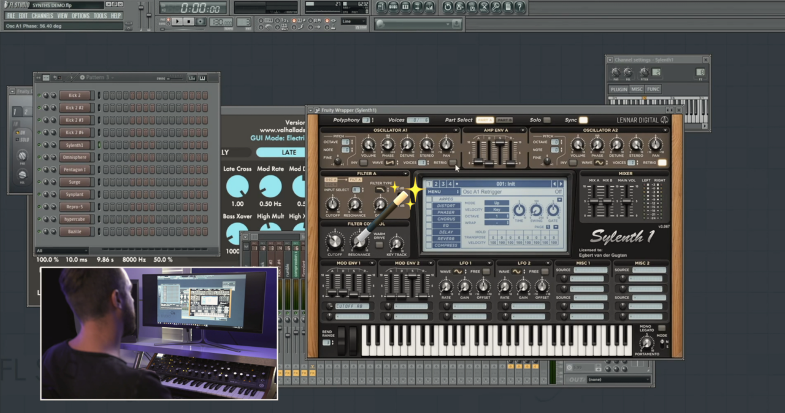The image size is (785, 413).
Task: Click the wave shape icon on Oscillator A2
Action: point(599,162)
